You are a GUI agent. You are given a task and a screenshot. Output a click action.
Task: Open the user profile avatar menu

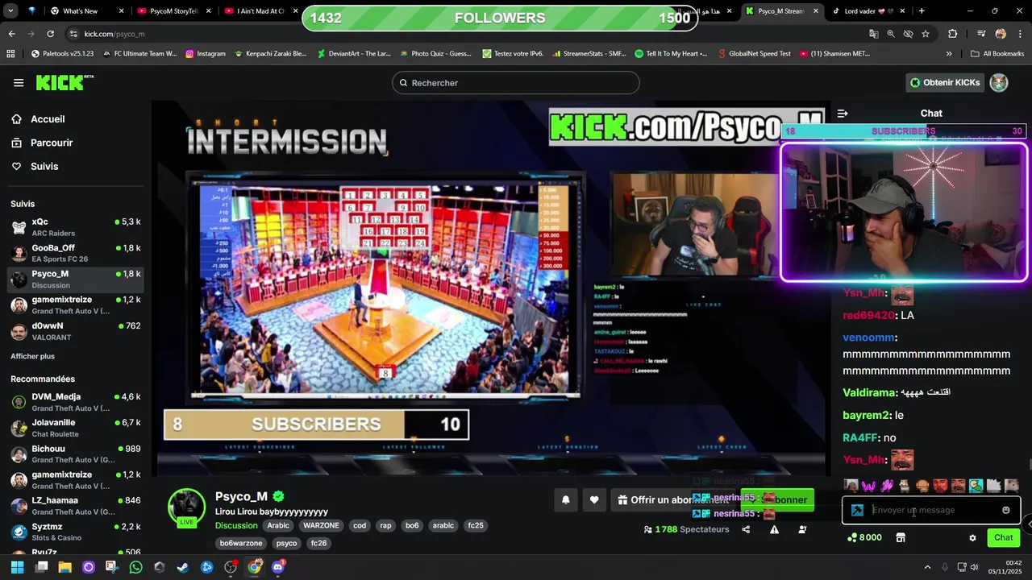coord(999,82)
